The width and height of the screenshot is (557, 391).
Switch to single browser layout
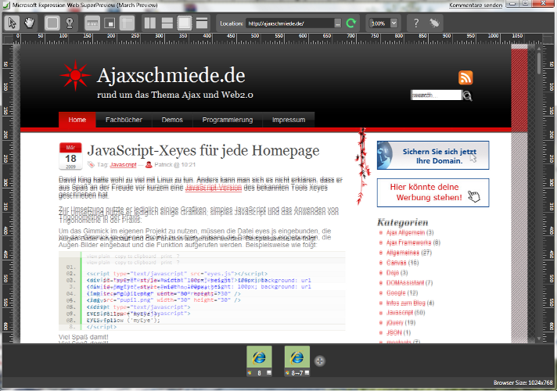click(201, 23)
